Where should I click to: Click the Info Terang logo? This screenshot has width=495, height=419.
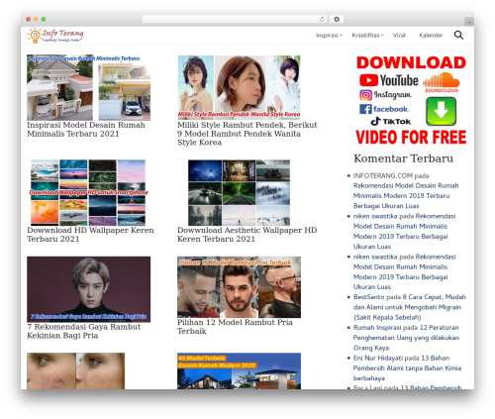[55, 36]
